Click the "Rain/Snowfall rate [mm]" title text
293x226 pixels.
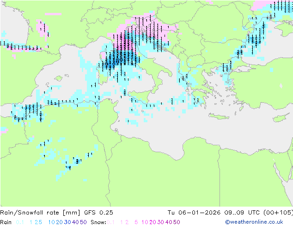click(40, 213)
